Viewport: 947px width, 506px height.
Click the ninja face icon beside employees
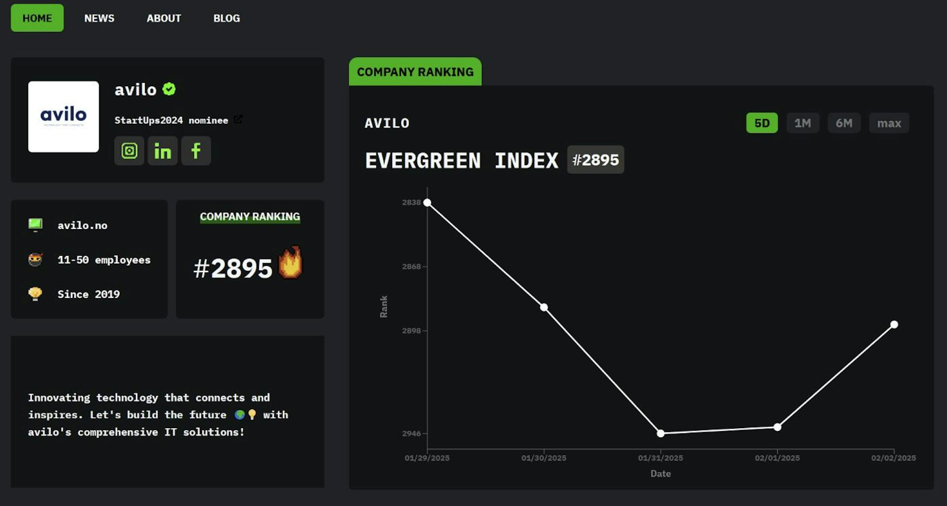tap(36, 260)
